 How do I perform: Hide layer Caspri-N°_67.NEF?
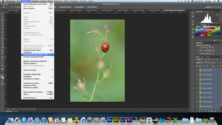click(197, 106)
